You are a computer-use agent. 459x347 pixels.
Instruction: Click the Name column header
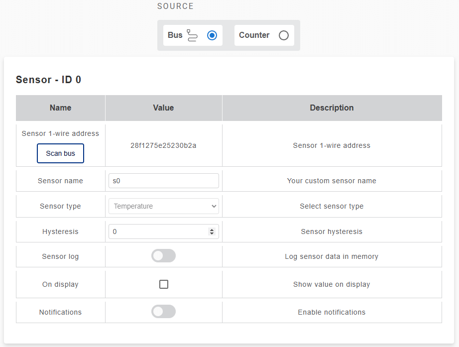[x=60, y=108]
